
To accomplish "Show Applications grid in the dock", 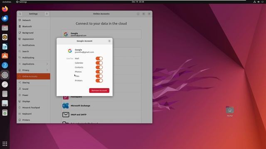I will pos(5,144).
